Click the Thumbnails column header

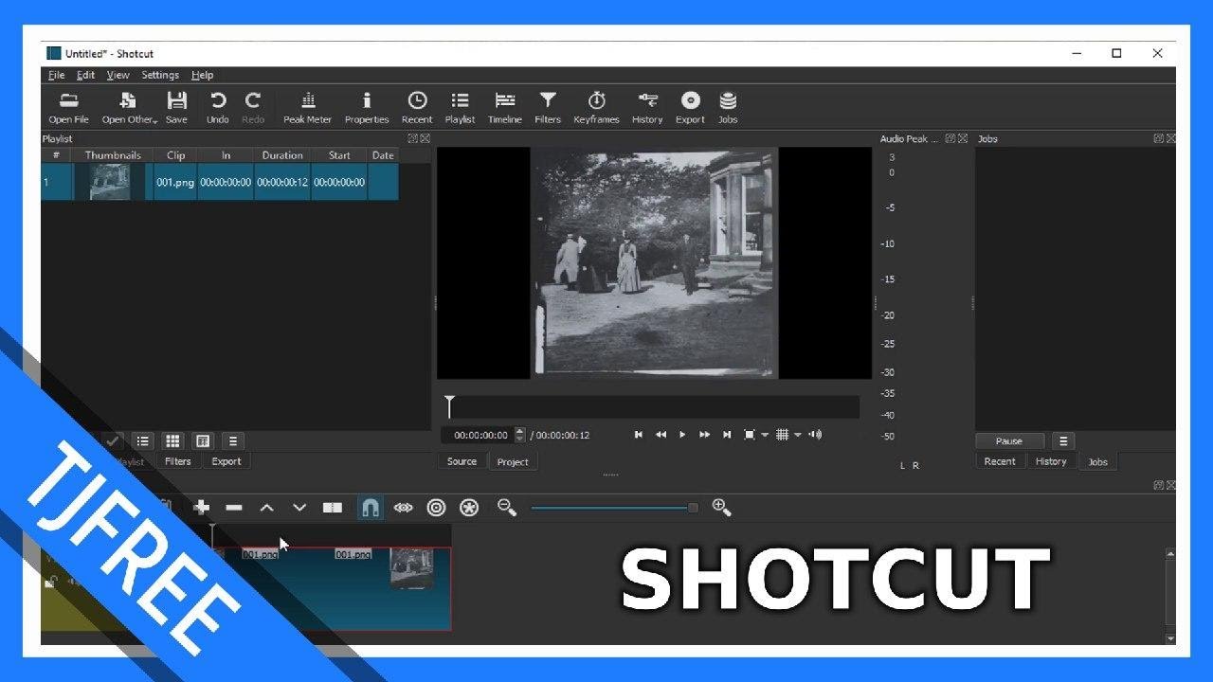click(113, 155)
